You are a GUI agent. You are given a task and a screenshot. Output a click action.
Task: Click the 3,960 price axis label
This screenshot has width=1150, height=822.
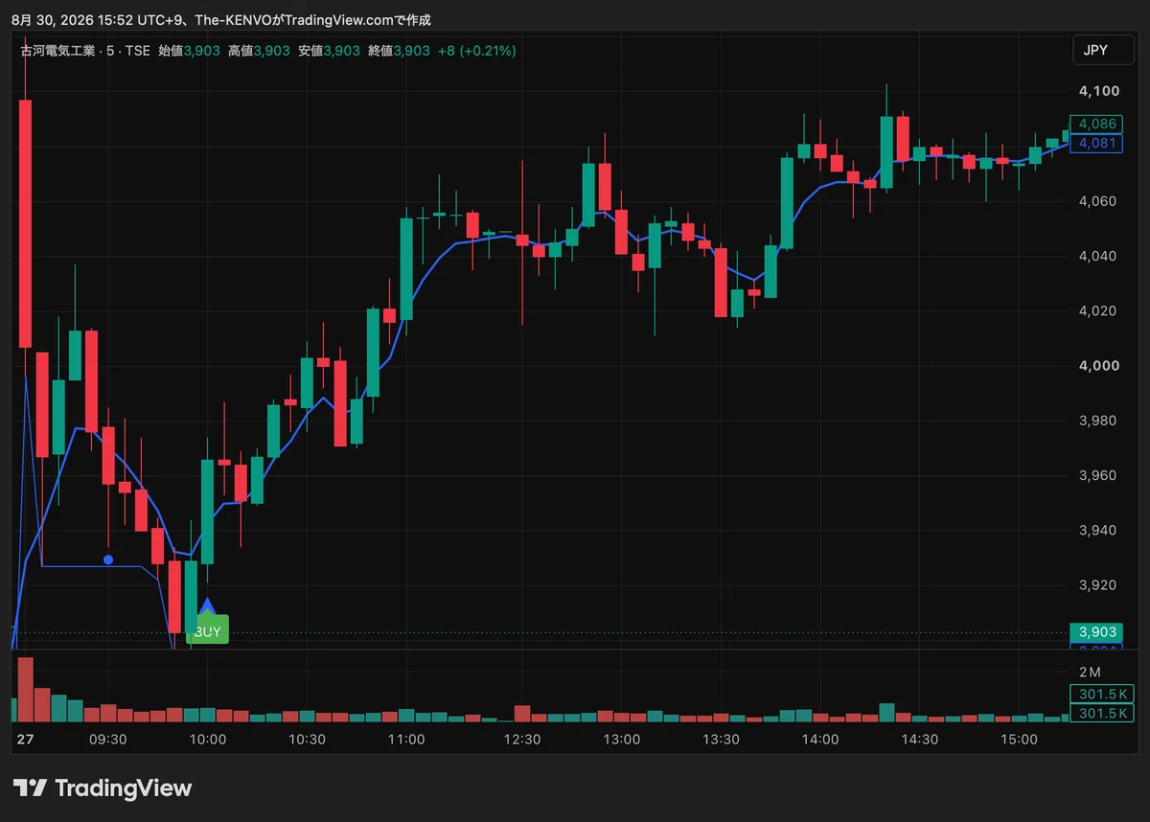point(1098,475)
